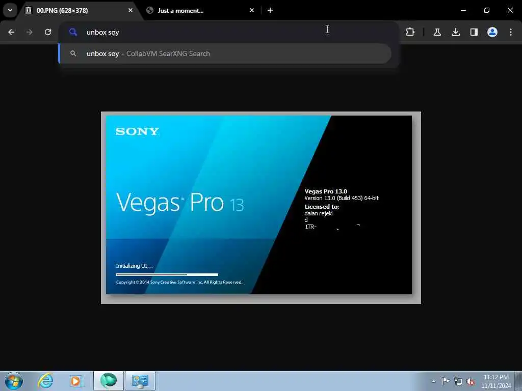This screenshot has width=522, height=391.
Task: Go forward to next page
Action: click(x=30, y=32)
